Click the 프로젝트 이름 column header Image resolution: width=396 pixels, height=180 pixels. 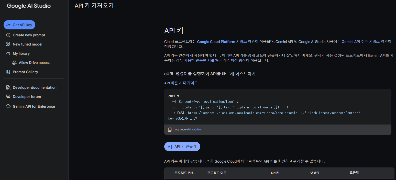(217, 173)
